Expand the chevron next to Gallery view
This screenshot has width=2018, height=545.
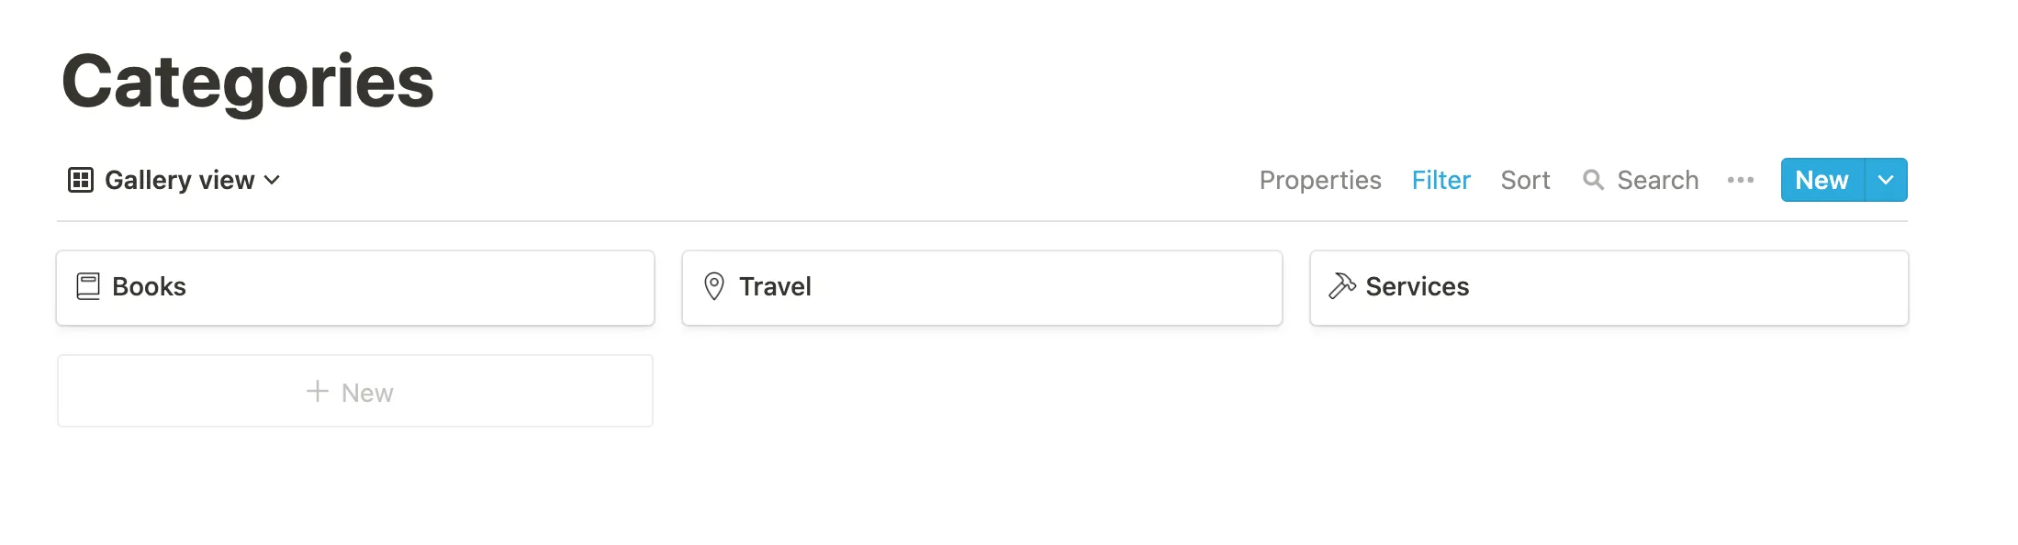pos(272,180)
